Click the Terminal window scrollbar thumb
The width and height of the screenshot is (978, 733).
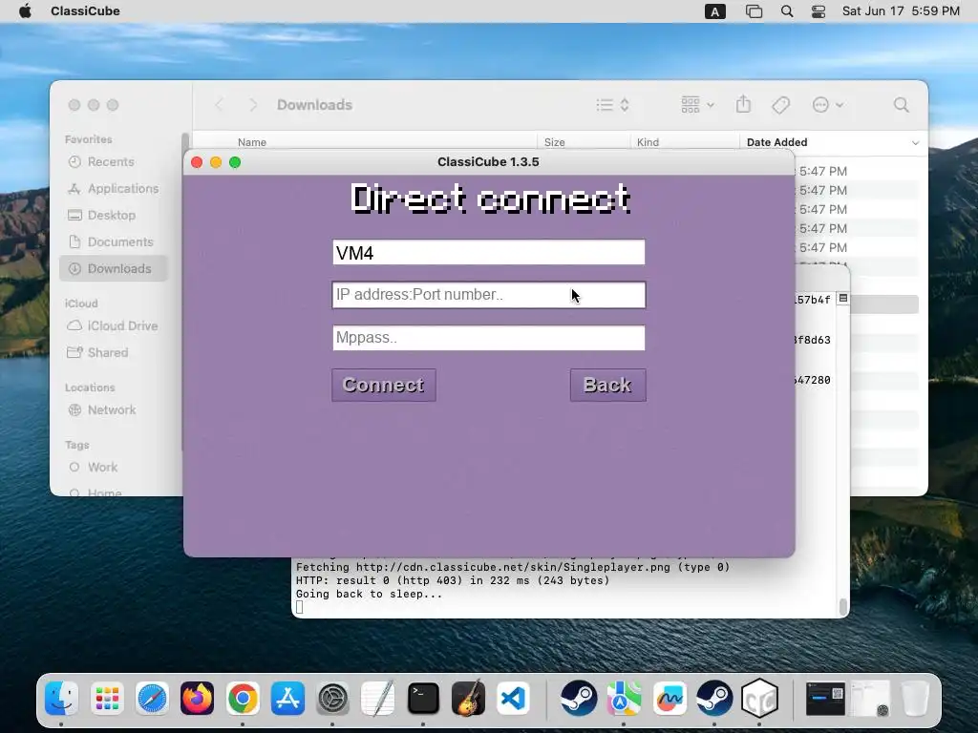tap(843, 606)
